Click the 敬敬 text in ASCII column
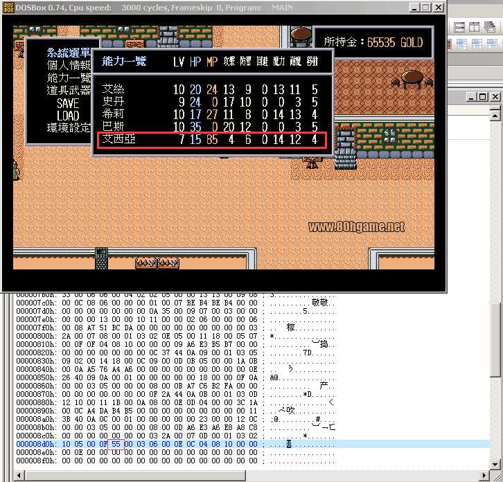 pyautogui.click(x=319, y=303)
